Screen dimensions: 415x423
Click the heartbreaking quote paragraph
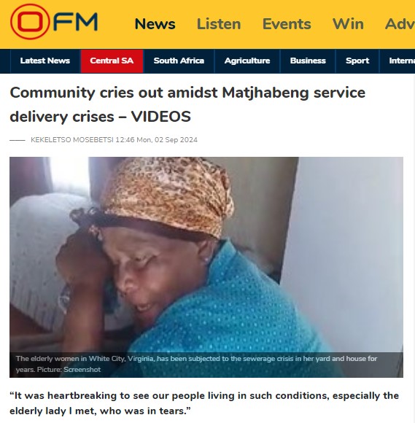204,403
